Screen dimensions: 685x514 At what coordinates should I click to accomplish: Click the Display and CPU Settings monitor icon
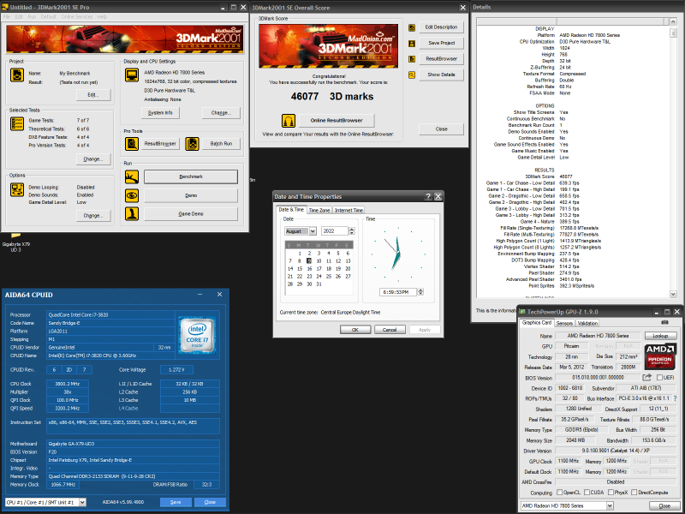[132, 75]
